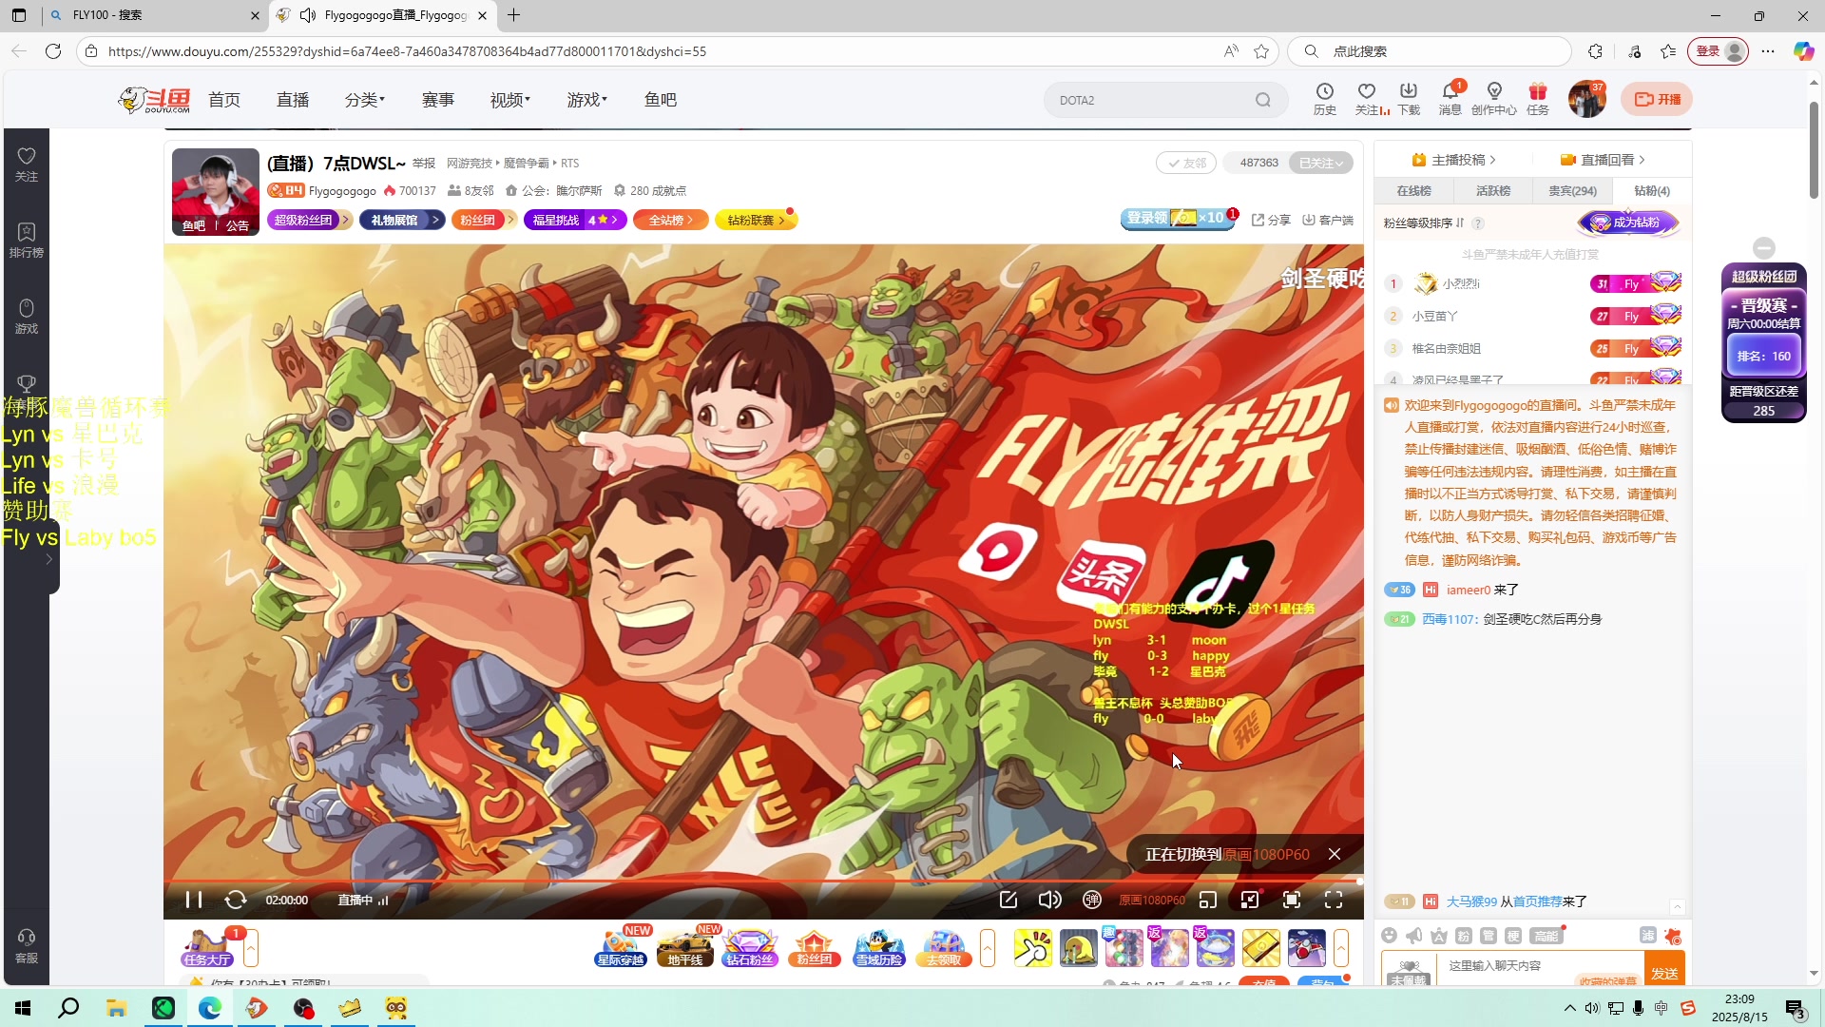This screenshot has height=1027, width=1825.
Task: Toggle web page fullscreen mode
Action: point(1292,900)
